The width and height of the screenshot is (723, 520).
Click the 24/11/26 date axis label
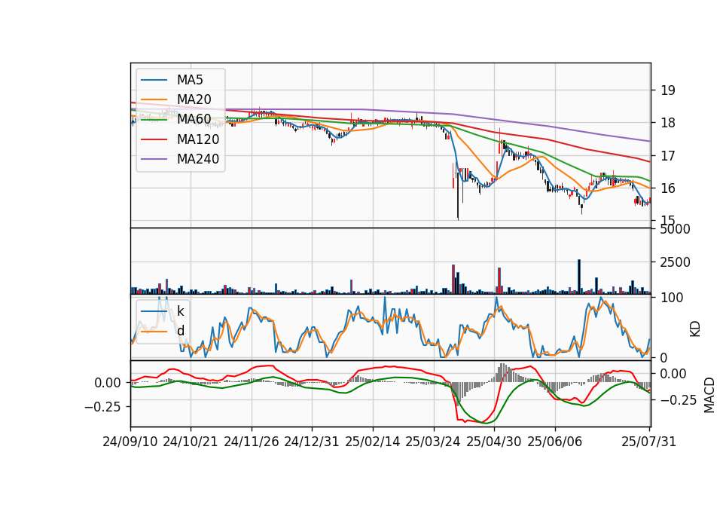pos(252,442)
